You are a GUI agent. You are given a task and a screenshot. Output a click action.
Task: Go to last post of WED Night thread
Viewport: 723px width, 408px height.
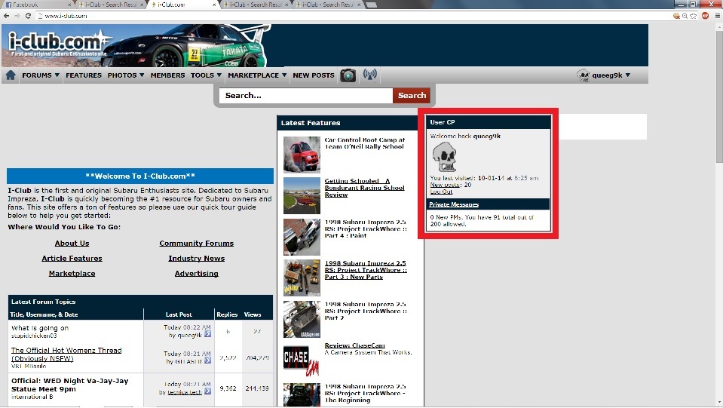click(x=207, y=391)
